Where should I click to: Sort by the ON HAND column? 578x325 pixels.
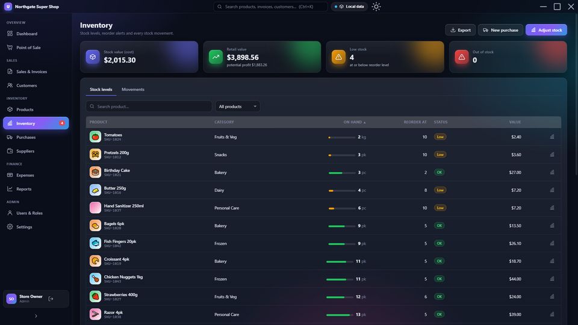(x=354, y=122)
